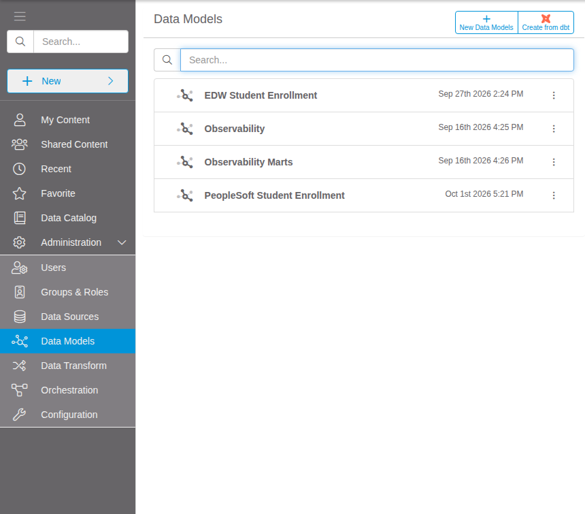Focus the sidebar Search field
The image size is (585, 514).
point(81,42)
